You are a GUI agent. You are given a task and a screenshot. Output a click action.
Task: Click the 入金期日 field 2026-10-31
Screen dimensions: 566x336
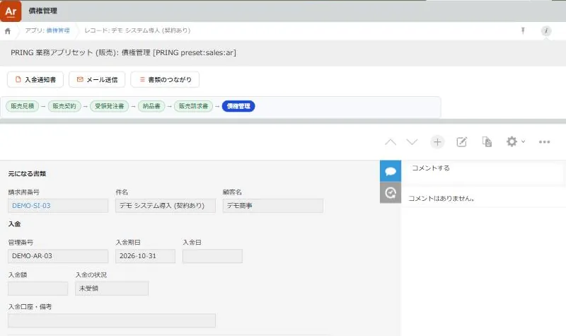145,256
